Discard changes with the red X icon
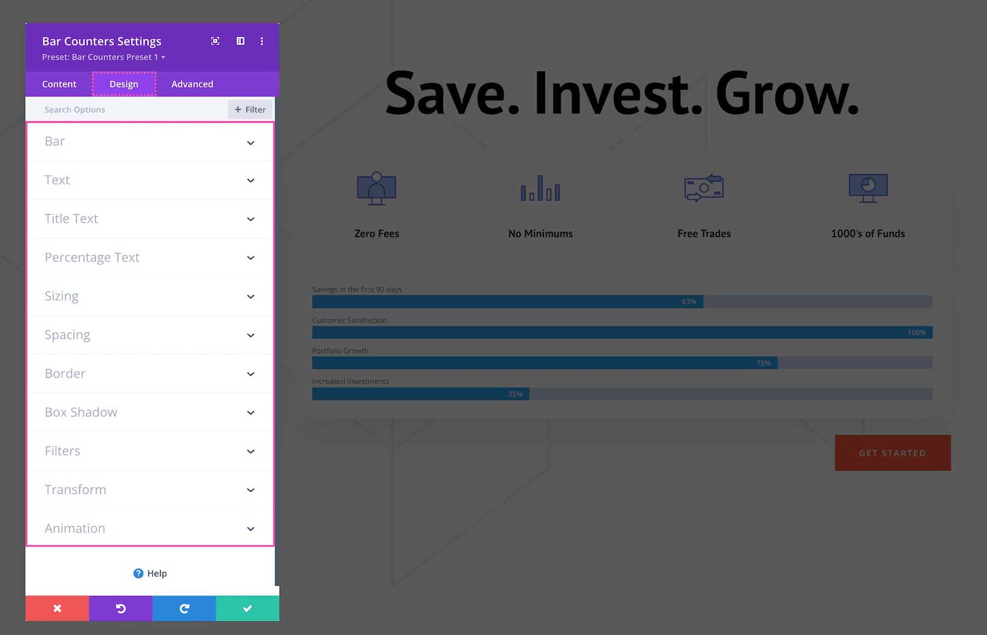987x635 pixels. 57,608
